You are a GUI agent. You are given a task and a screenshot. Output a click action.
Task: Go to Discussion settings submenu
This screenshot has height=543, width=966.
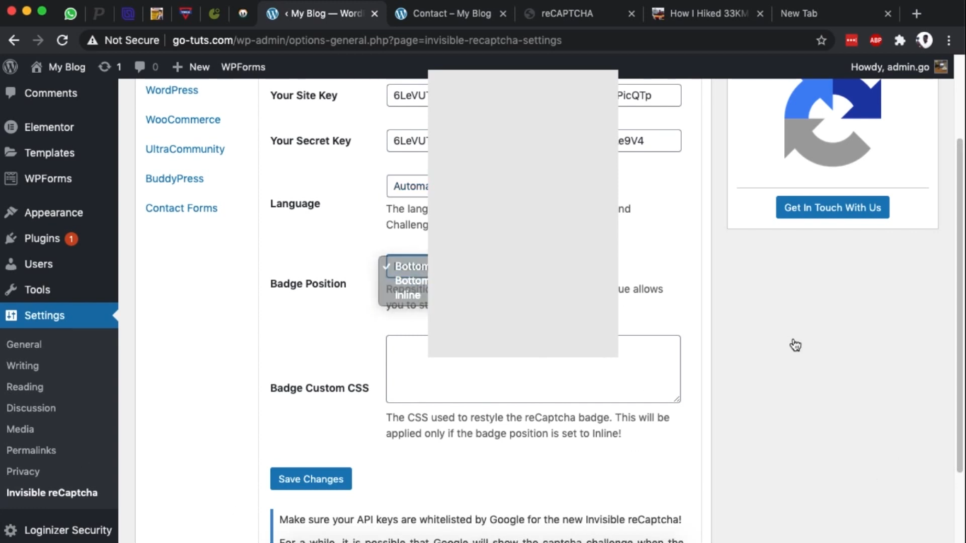pyautogui.click(x=31, y=408)
